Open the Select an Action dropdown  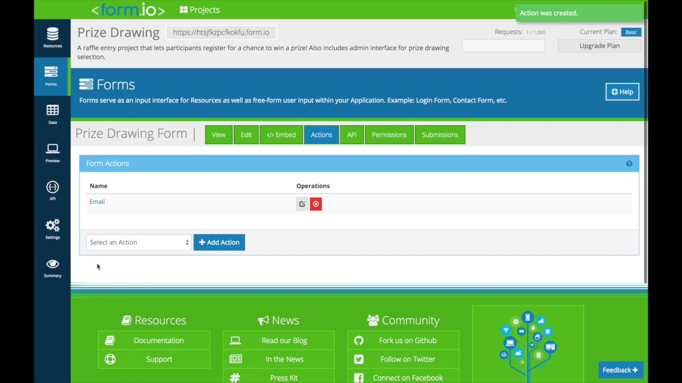tap(139, 243)
